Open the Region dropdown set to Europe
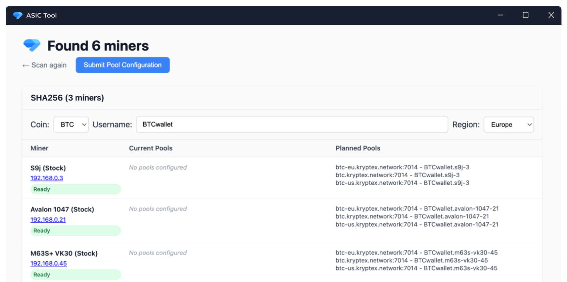 tap(509, 125)
